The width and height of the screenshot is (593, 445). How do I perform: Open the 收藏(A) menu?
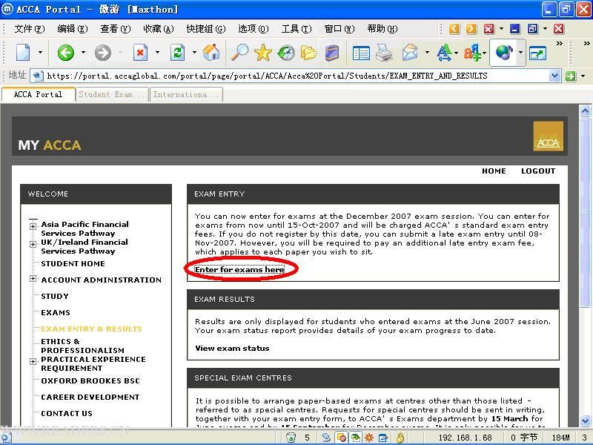[159, 29]
